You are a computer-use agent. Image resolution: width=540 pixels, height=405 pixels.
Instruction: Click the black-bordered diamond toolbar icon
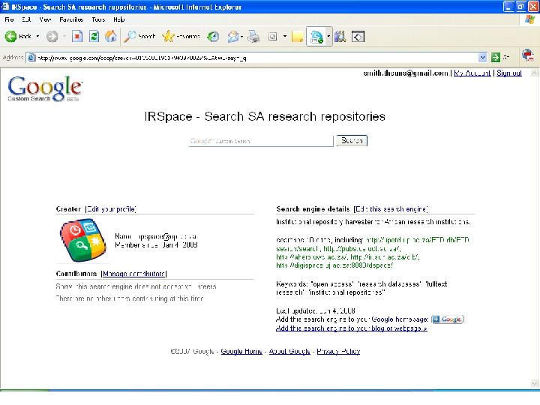point(358,36)
